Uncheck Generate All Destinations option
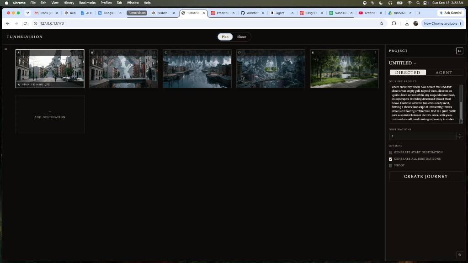 (x=390, y=159)
